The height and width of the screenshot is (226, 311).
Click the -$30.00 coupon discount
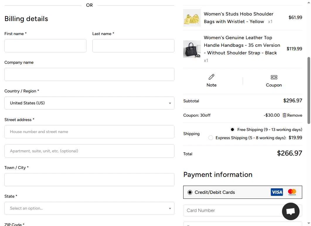(271, 115)
